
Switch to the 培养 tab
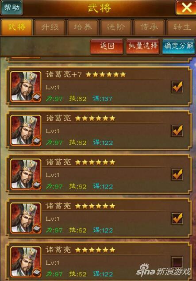coord(83,27)
